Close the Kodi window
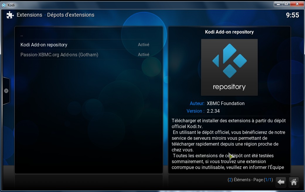305x192 pixels. 297,4
